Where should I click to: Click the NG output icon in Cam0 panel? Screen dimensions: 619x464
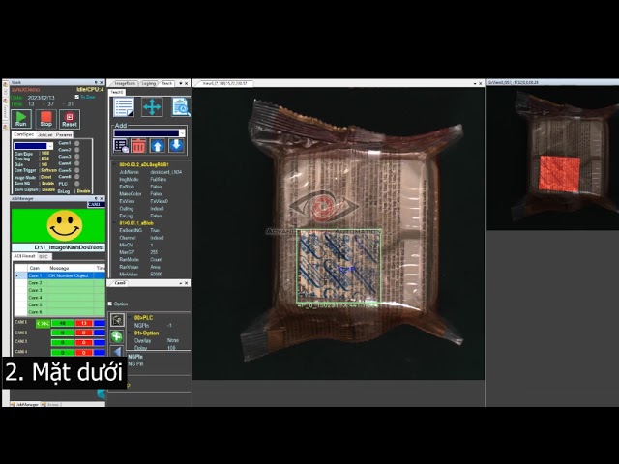click(117, 320)
